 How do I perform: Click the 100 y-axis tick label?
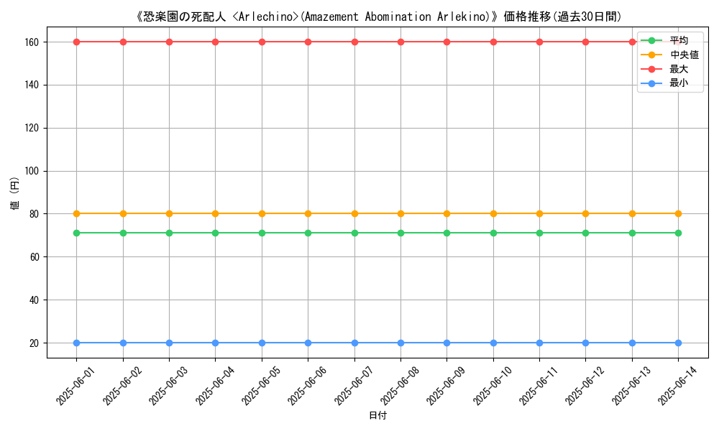pos(32,171)
